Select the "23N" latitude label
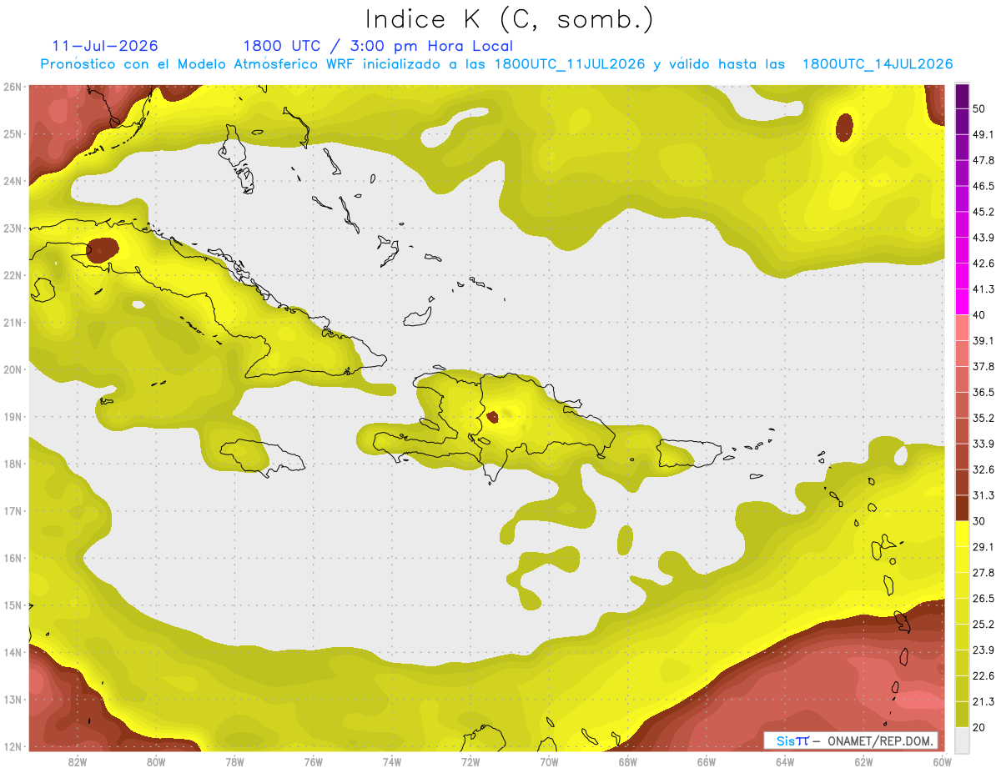The width and height of the screenshot is (1001, 773). point(13,228)
